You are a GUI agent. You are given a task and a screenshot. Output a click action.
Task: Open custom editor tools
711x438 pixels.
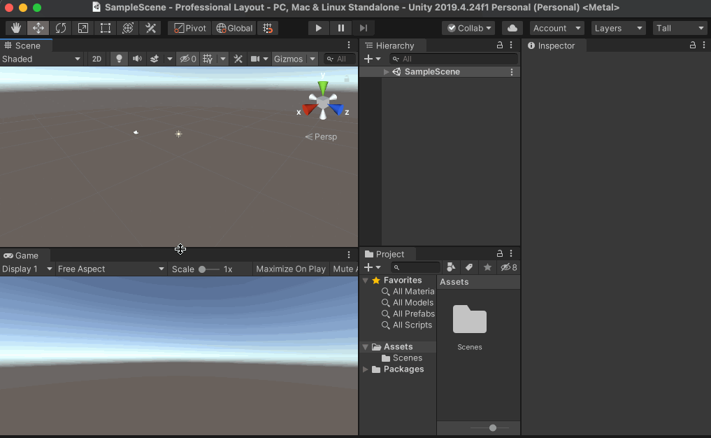pyautogui.click(x=150, y=28)
